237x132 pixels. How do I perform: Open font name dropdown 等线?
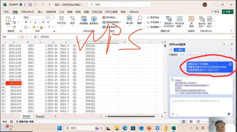point(46,18)
